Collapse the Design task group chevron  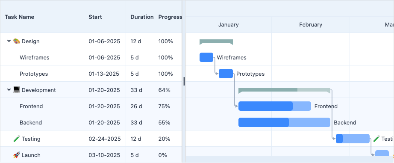[9, 41]
